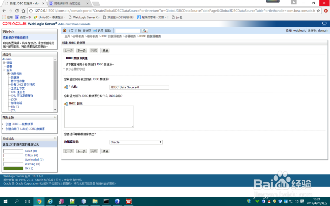Collapse the 系统状态 panel with its minimize icon
The height and width of the screenshot is (206, 330).
pos(55,138)
